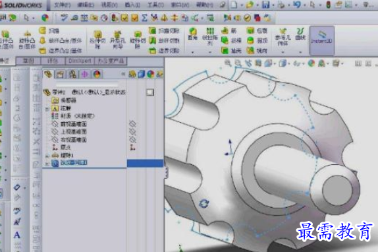
Task: Open the dropdown arrow beside Undo
Action: (305, 5)
